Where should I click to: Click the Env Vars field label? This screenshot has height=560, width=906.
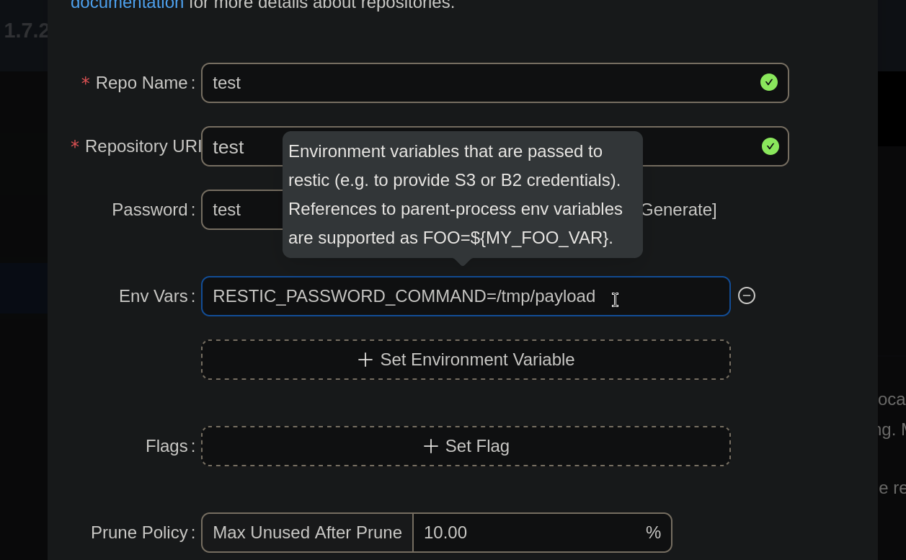pyautogui.click(x=153, y=296)
